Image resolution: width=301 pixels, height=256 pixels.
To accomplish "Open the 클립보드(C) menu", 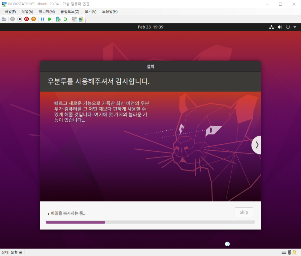I will point(70,12).
